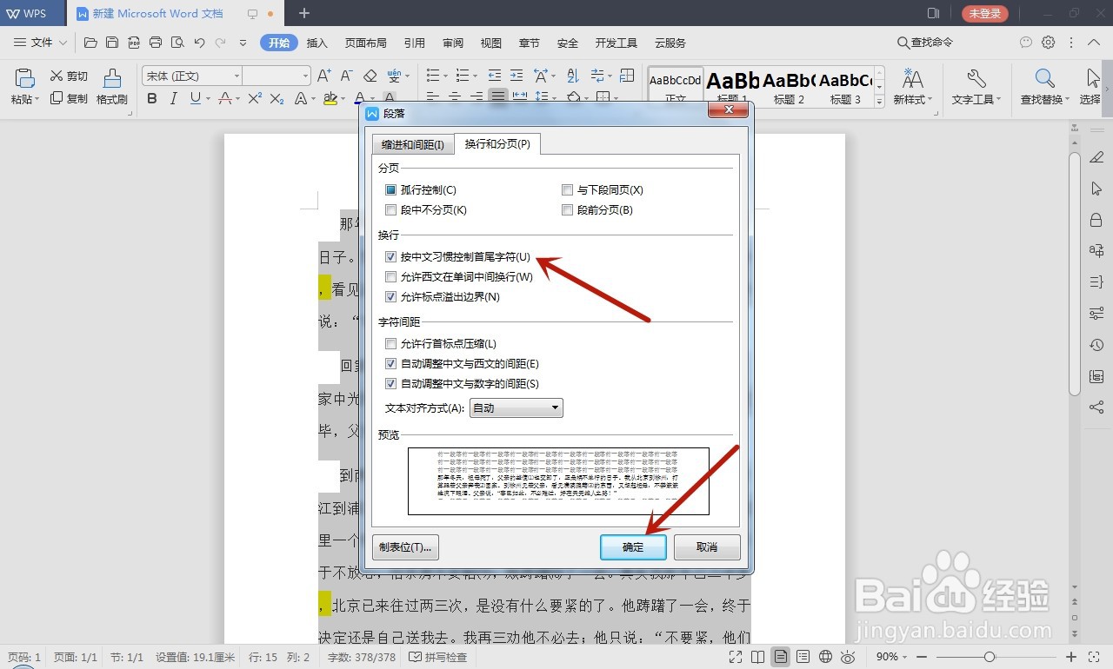Open the settings gear icon

(x=1049, y=42)
